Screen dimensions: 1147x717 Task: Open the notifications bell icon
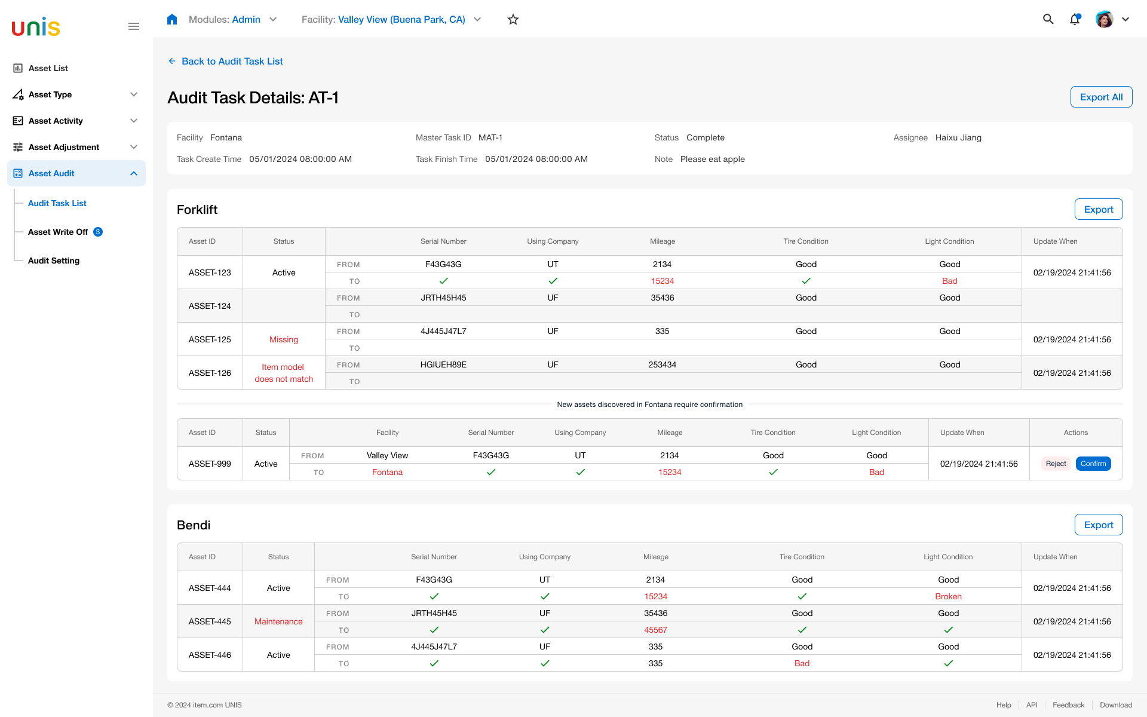point(1075,19)
